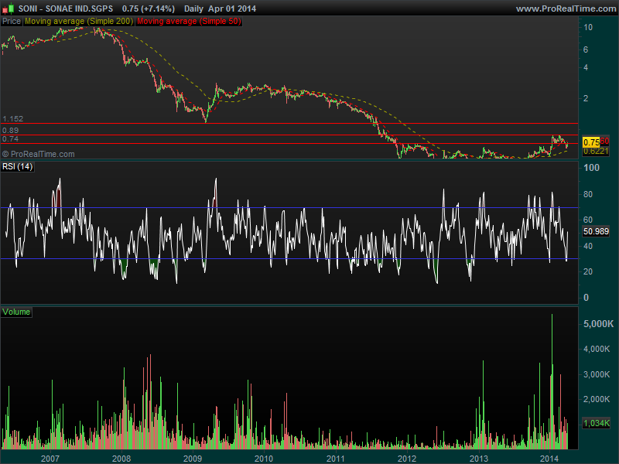The width and height of the screenshot is (619, 464).
Task: Click the Volume panel label
Action: 16,312
